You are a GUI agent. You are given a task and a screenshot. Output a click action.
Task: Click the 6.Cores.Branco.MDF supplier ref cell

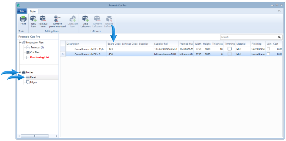point(166,54)
